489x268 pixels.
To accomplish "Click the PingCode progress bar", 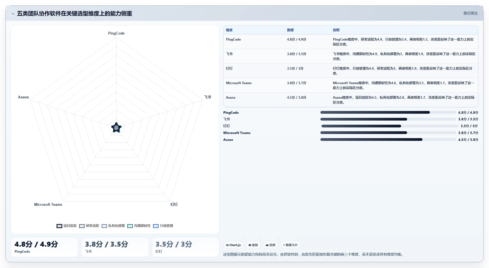I will pyautogui.click(x=388, y=112).
